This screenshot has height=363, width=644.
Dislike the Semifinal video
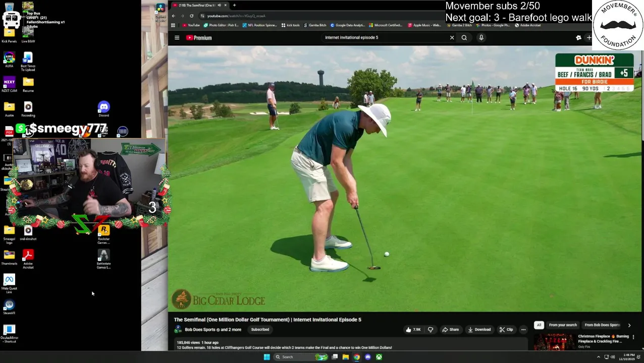(431, 330)
